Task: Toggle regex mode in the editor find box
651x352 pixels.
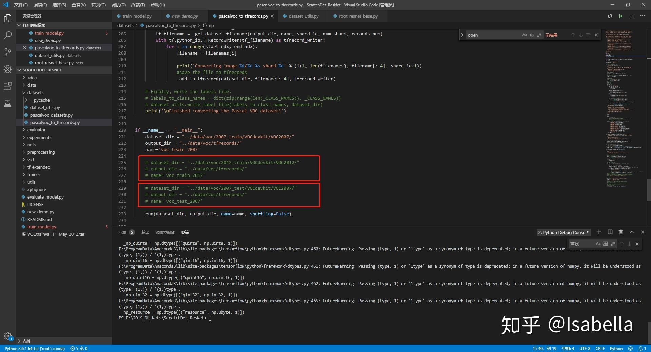Action: click(539, 35)
